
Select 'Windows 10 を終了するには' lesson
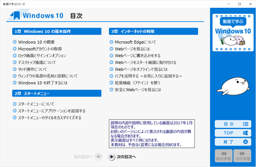pyautogui.click(x=43, y=83)
